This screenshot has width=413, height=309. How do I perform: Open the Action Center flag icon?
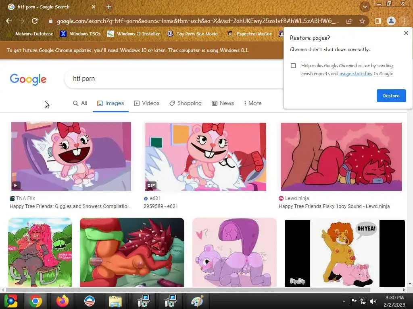point(353,301)
